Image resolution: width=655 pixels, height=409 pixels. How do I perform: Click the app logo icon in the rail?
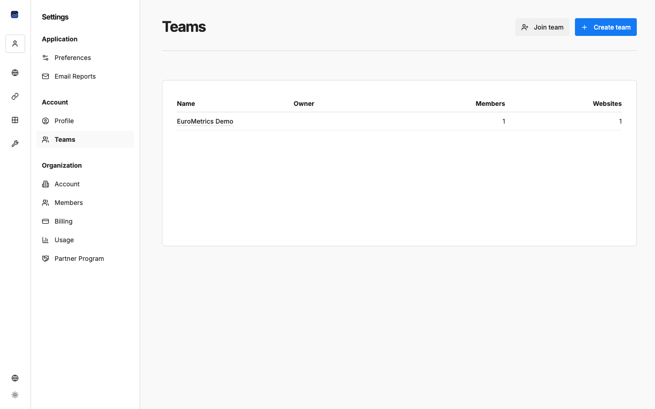point(15,15)
